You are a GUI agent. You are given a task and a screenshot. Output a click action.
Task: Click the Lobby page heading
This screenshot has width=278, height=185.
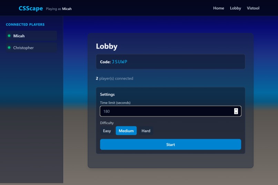tap(107, 46)
